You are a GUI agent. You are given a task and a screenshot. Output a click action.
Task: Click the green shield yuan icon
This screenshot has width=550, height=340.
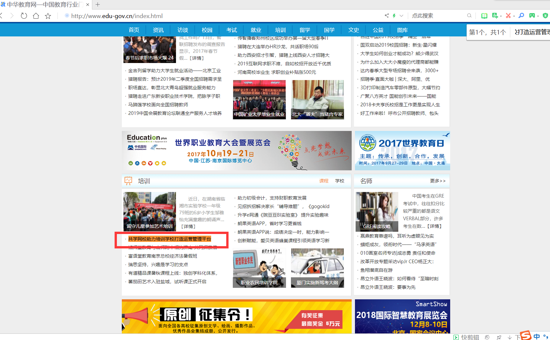[x=545, y=15]
